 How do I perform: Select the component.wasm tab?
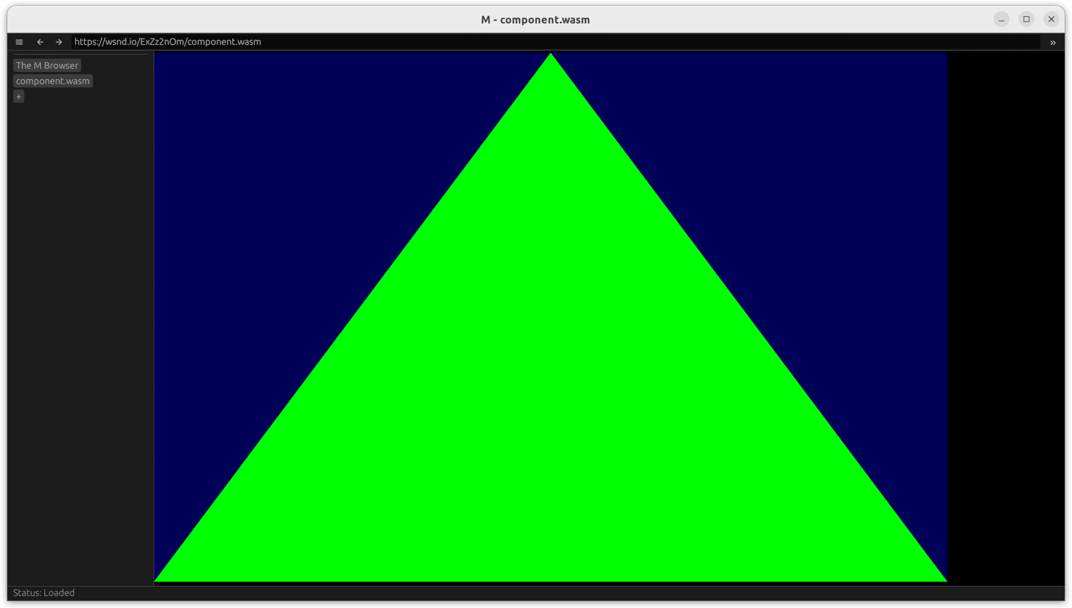(52, 81)
